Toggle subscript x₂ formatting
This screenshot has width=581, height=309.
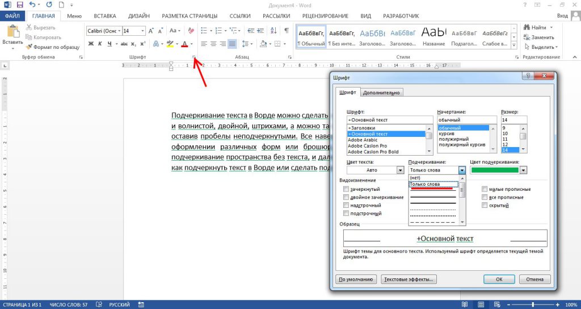tap(133, 44)
